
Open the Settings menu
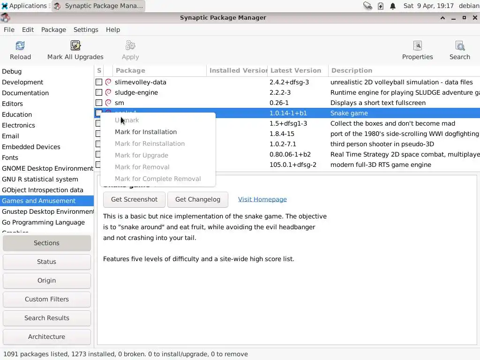86,30
